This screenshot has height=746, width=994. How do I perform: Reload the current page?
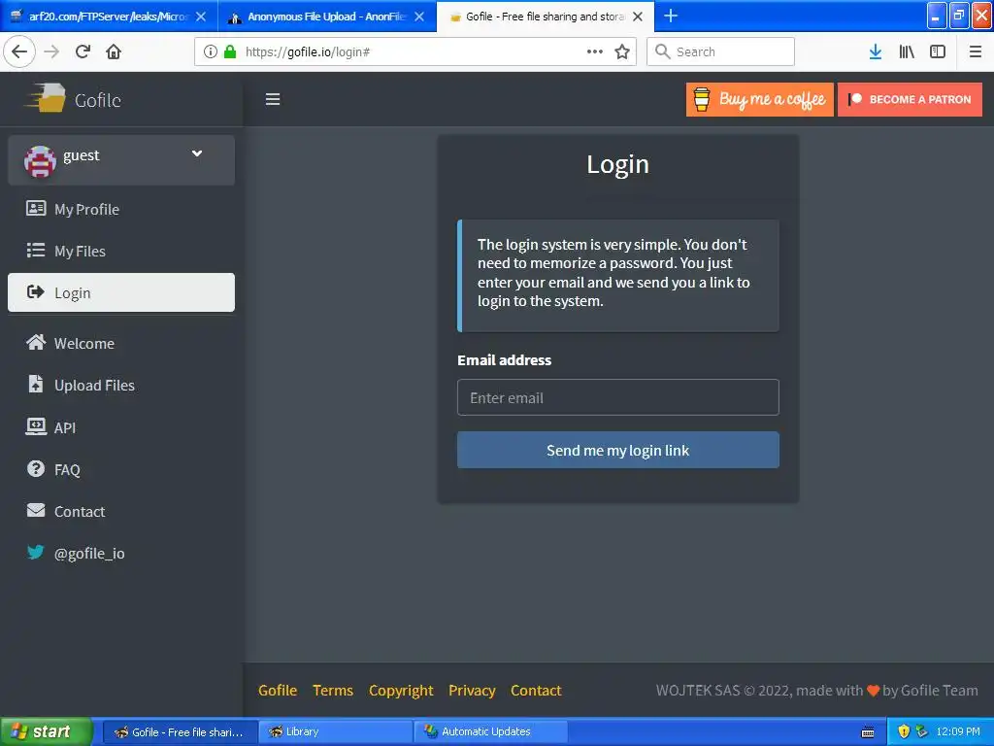(83, 51)
